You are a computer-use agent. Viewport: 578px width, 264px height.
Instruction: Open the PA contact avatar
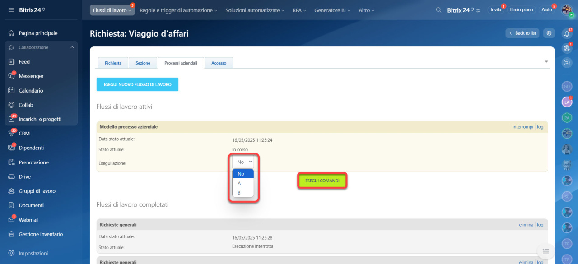tap(567, 118)
